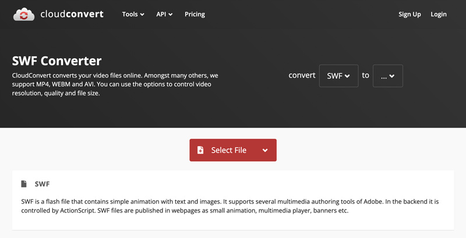Viewport: 466px width, 238px height.
Task: Click the SWF Converter page heading
Action: 57,61
